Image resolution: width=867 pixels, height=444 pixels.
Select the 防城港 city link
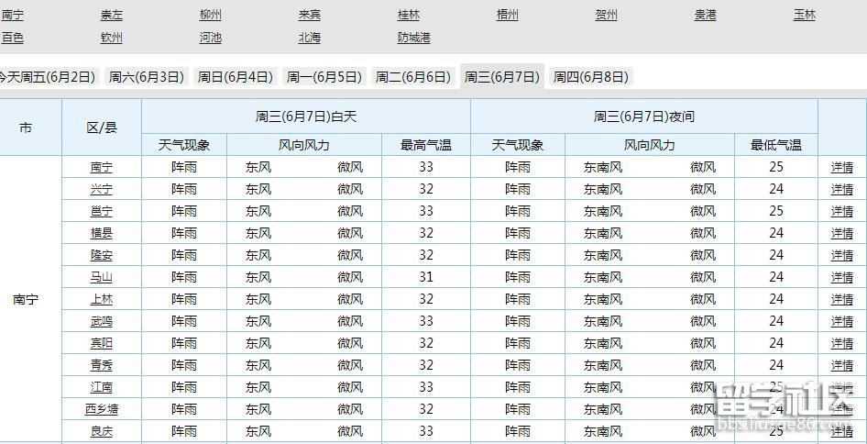[x=413, y=38]
